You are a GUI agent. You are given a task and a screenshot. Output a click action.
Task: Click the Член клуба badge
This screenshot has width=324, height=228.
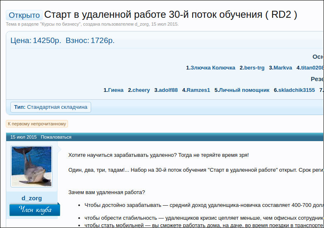pos(35,210)
